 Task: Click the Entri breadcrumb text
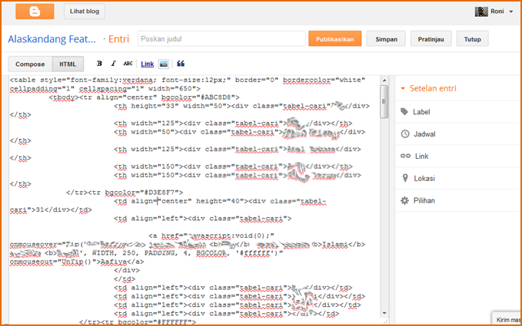click(118, 39)
